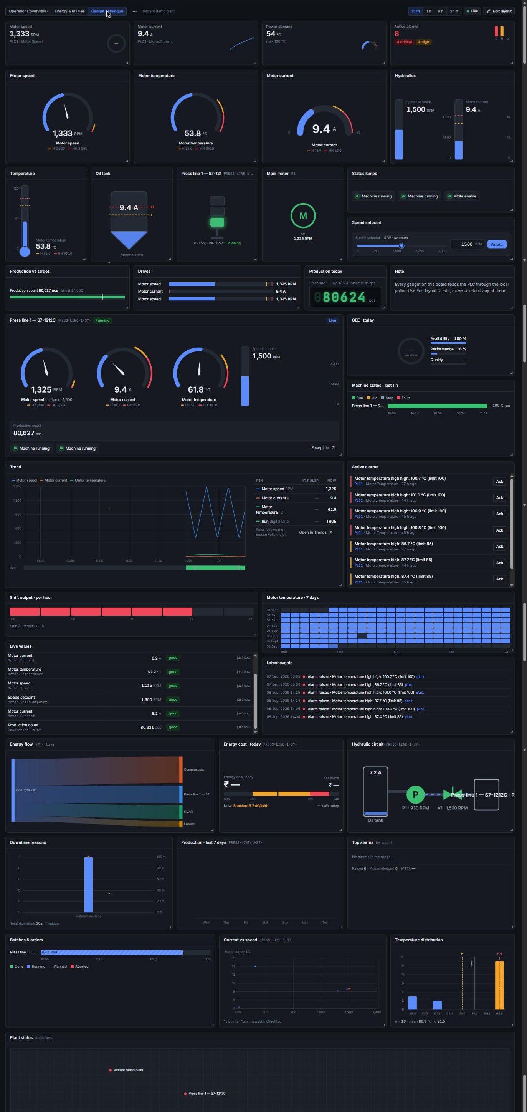527x1112 pixels.
Task: Click the Write... button
Action: pos(497,244)
